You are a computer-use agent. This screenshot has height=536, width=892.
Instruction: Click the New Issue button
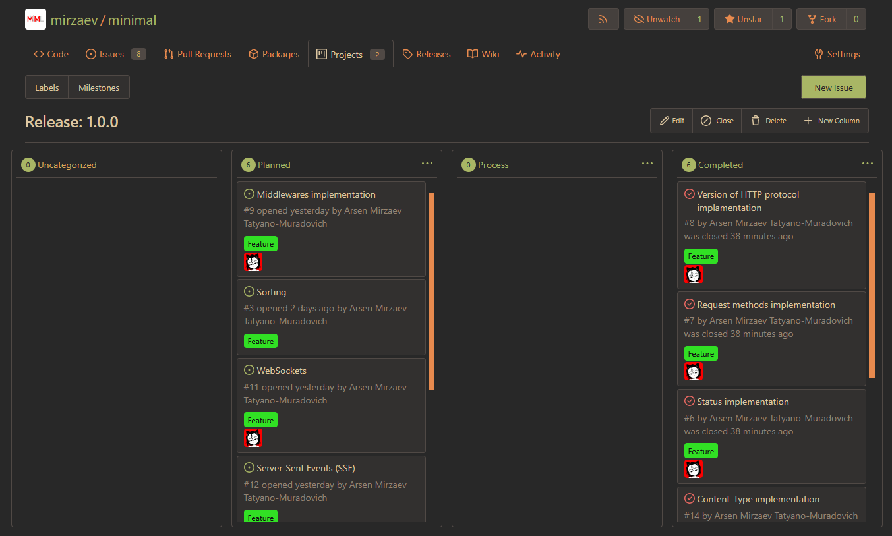[x=833, y=88]
